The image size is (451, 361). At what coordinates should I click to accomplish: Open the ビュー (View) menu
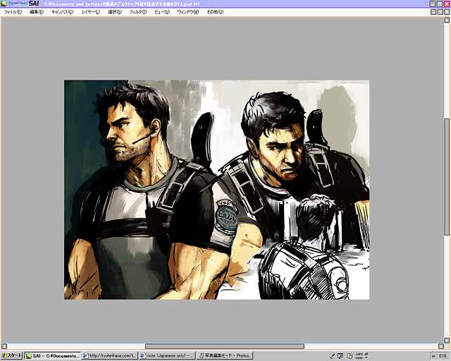(x=162, y=12)
